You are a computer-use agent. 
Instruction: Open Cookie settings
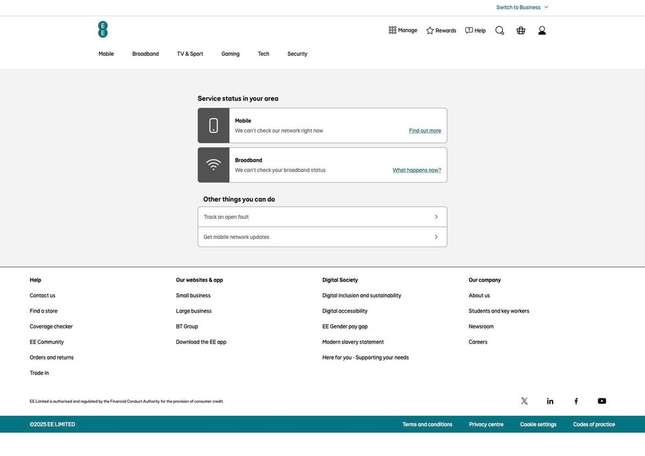538,424
